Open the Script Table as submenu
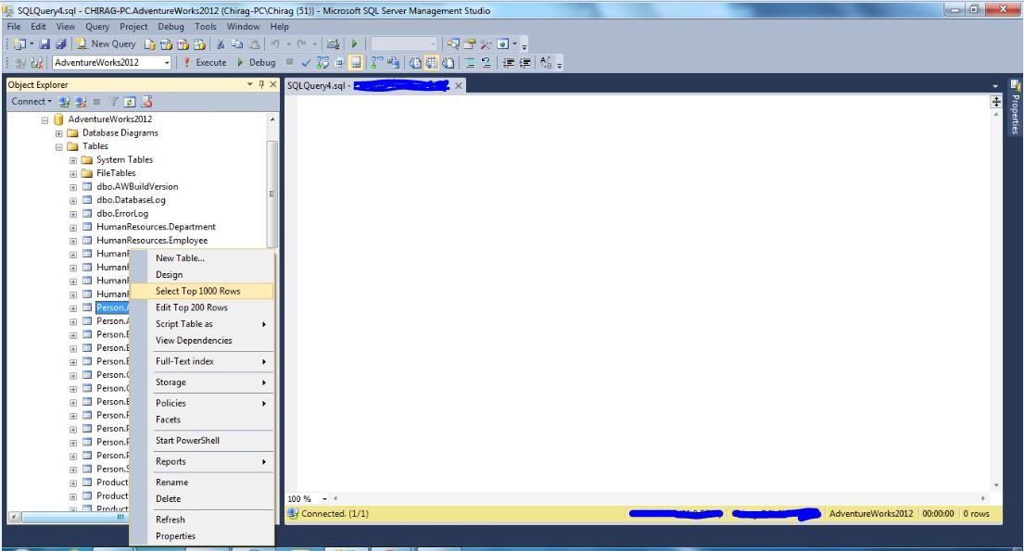Screen dimensions: 1024x551 tap(184, 324)
